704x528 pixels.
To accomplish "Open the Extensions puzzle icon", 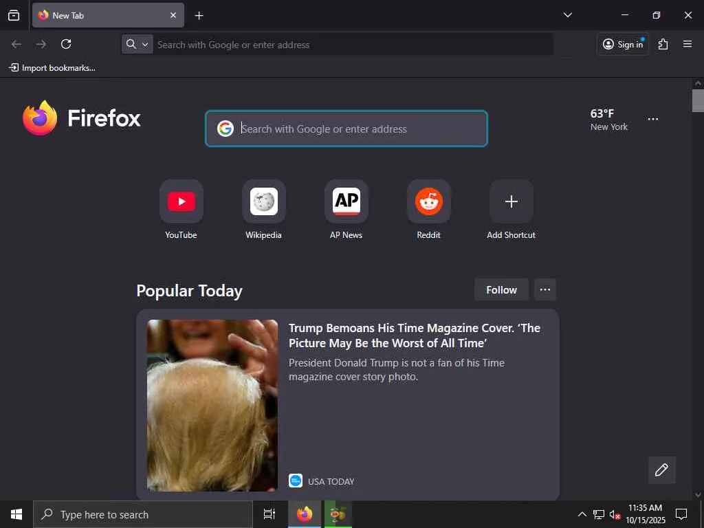I will click(663, 44).
